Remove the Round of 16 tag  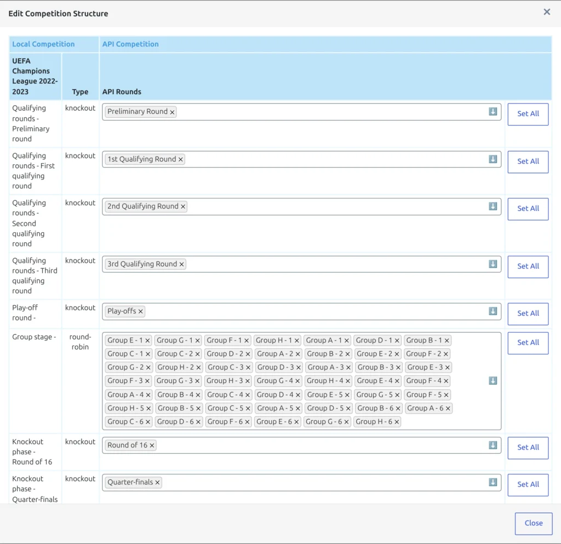152,445
